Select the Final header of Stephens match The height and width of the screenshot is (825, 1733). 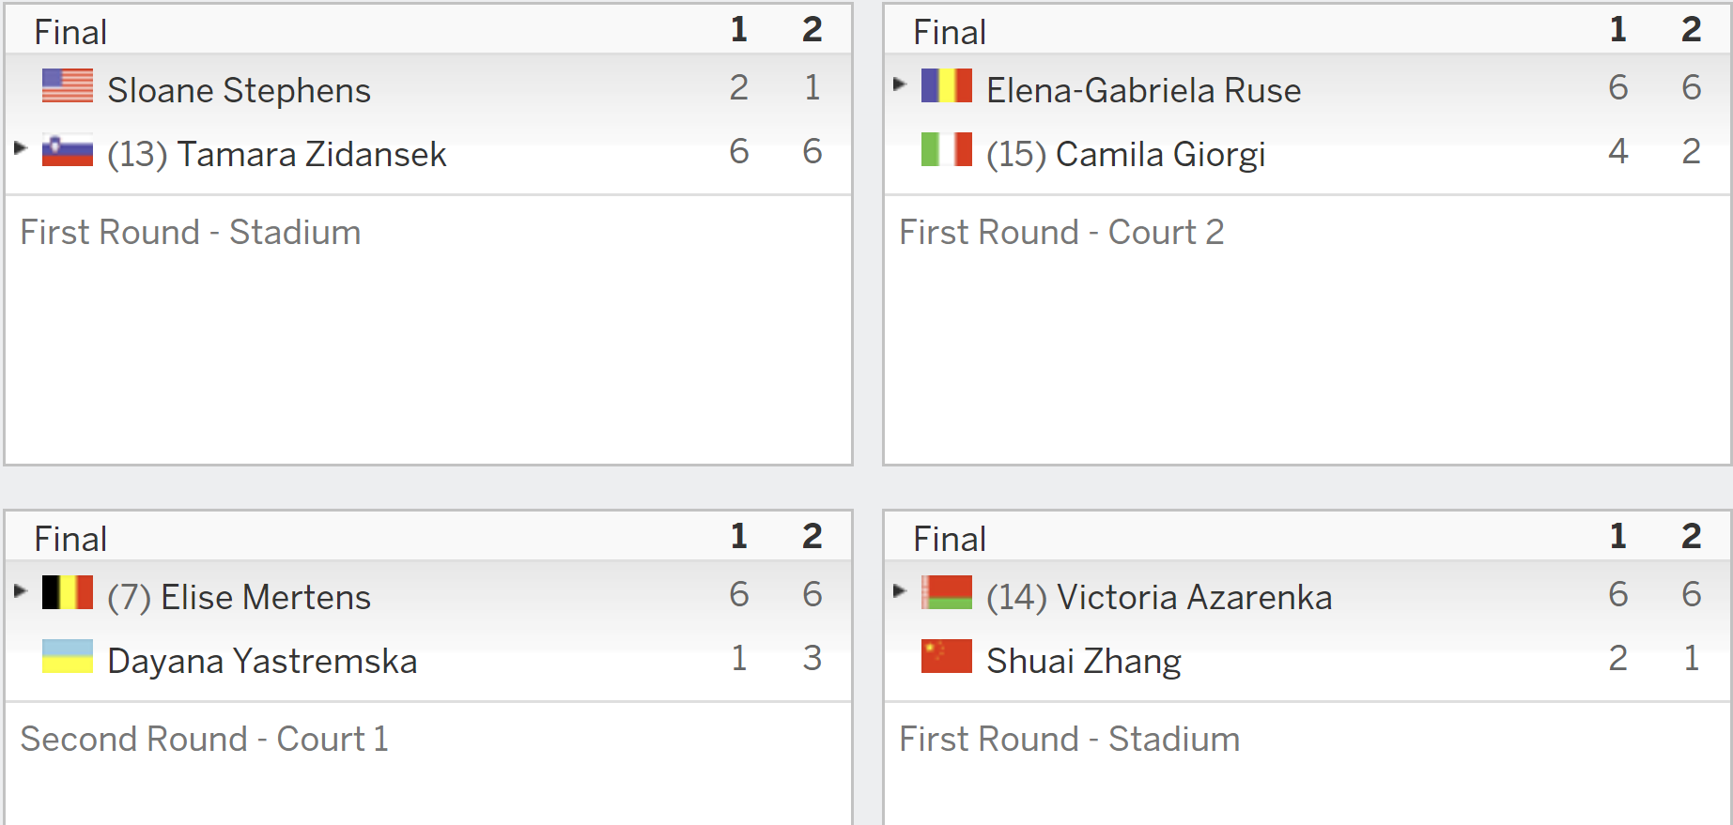[x=70, y=32]
